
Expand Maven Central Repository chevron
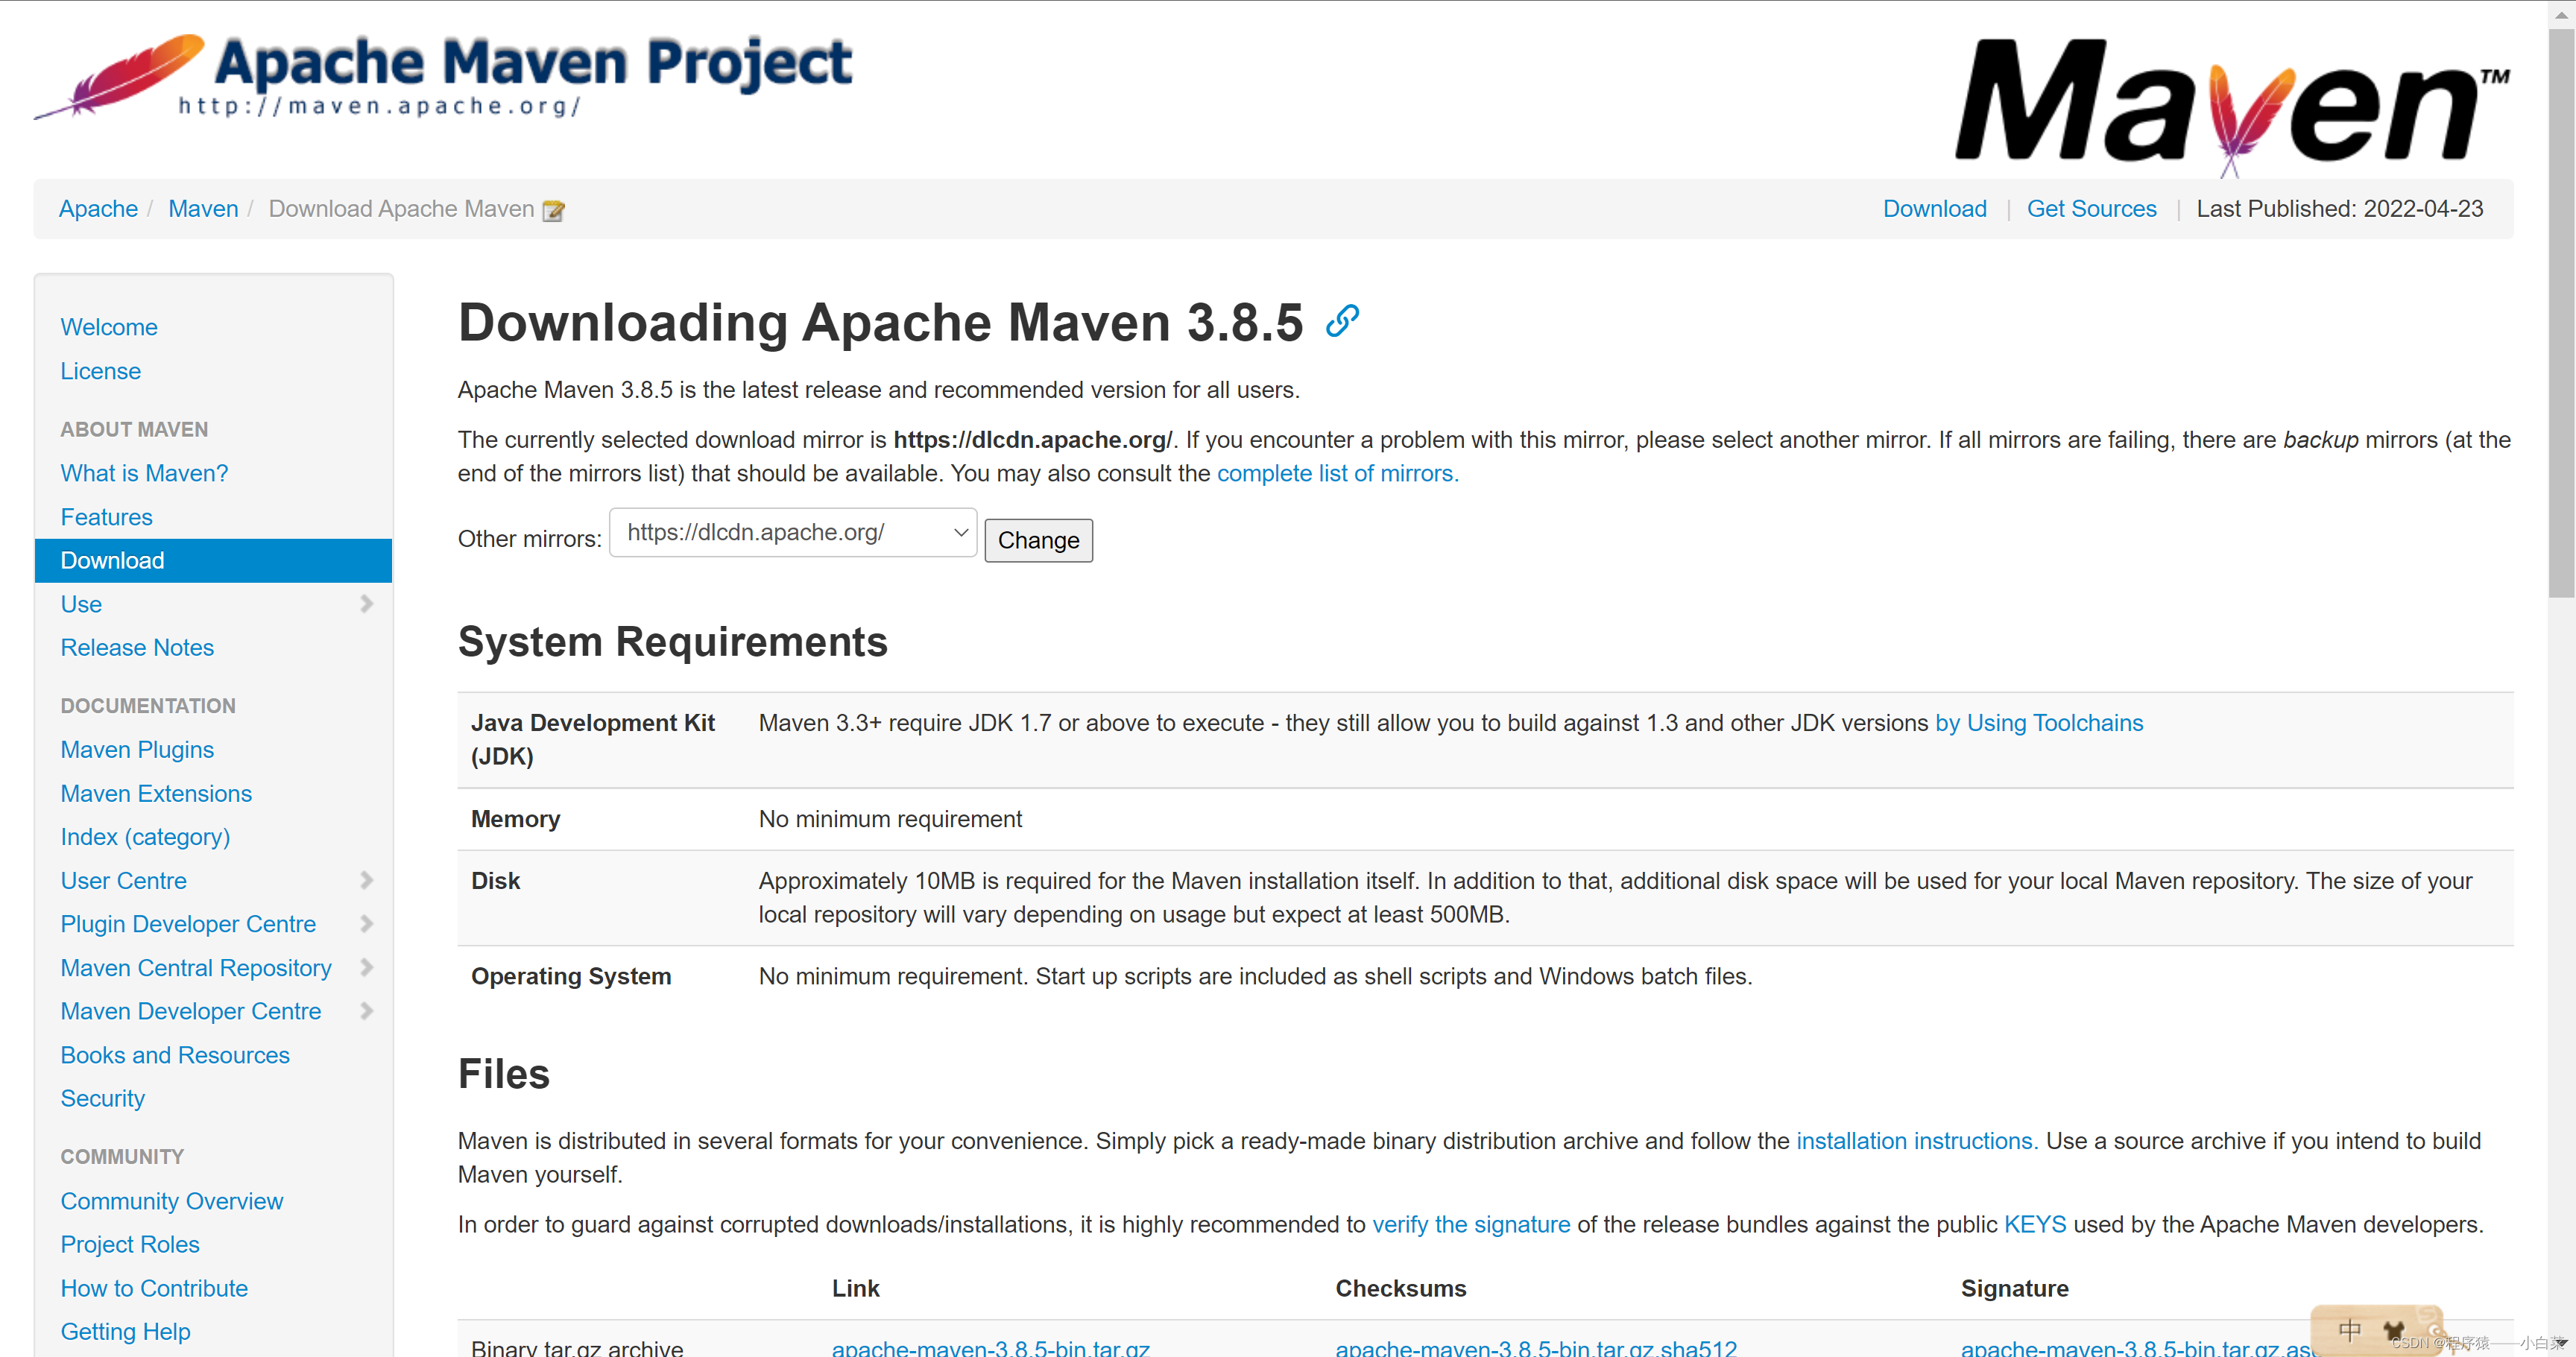tap(366, 968)
